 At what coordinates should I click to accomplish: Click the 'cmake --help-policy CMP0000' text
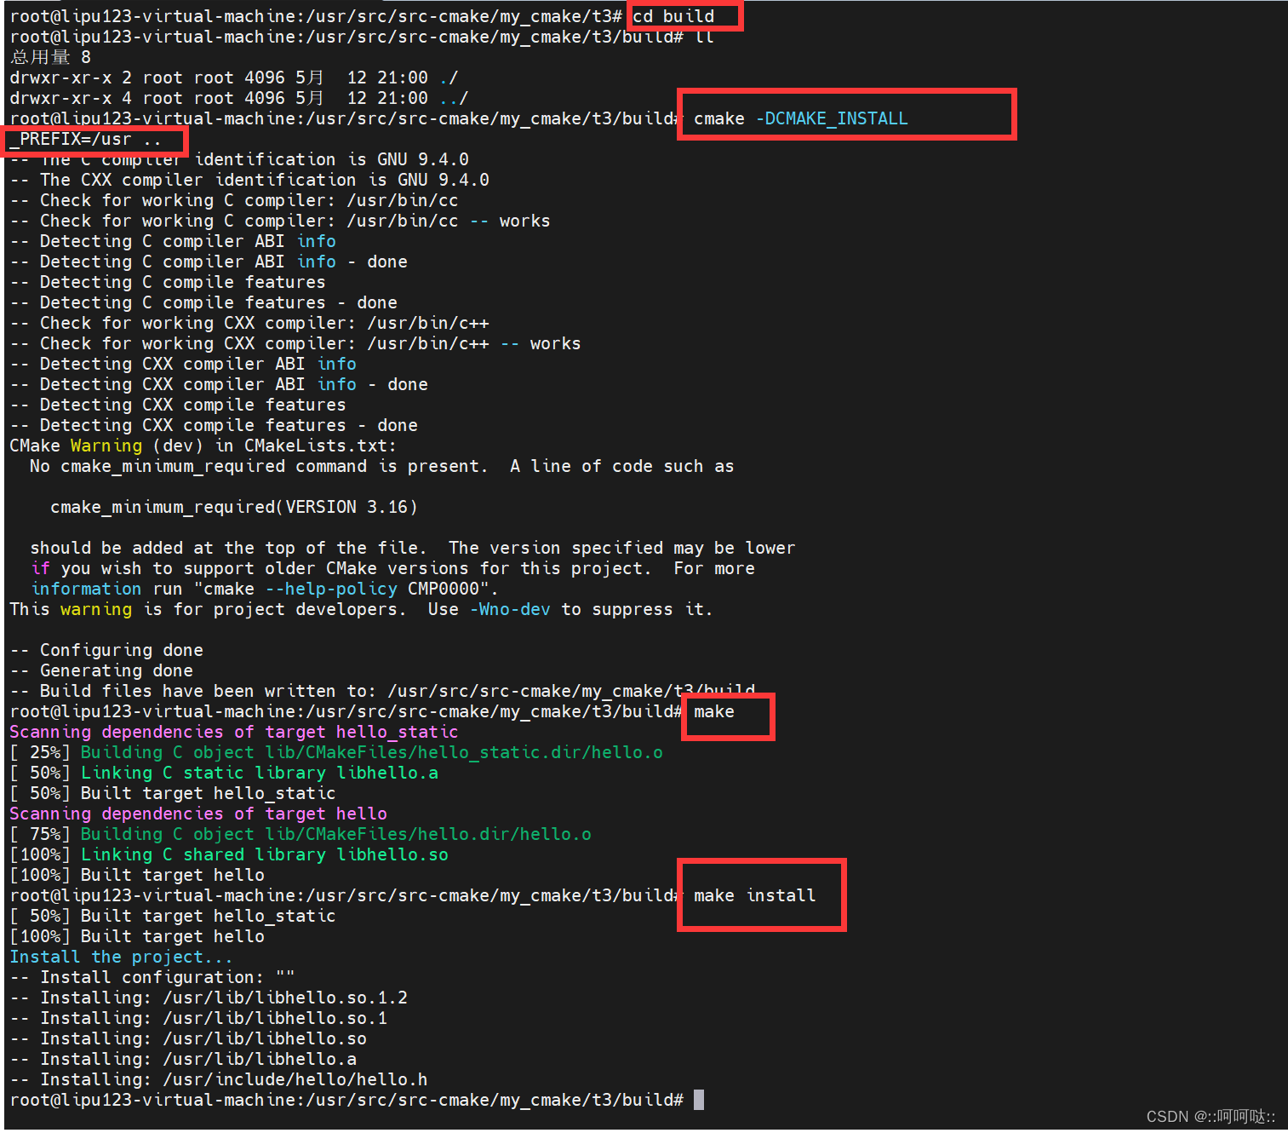[344, 589]
